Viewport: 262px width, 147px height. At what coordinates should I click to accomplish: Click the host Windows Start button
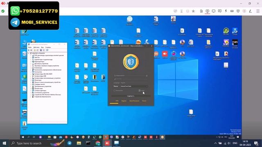[x=5, y=143]
